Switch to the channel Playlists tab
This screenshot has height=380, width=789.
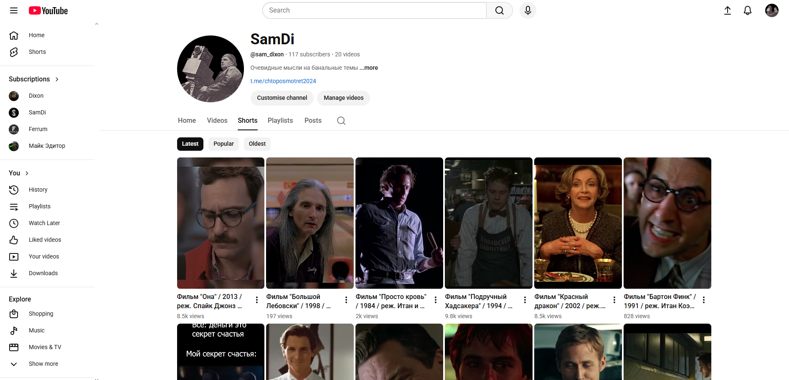point(280,121)
